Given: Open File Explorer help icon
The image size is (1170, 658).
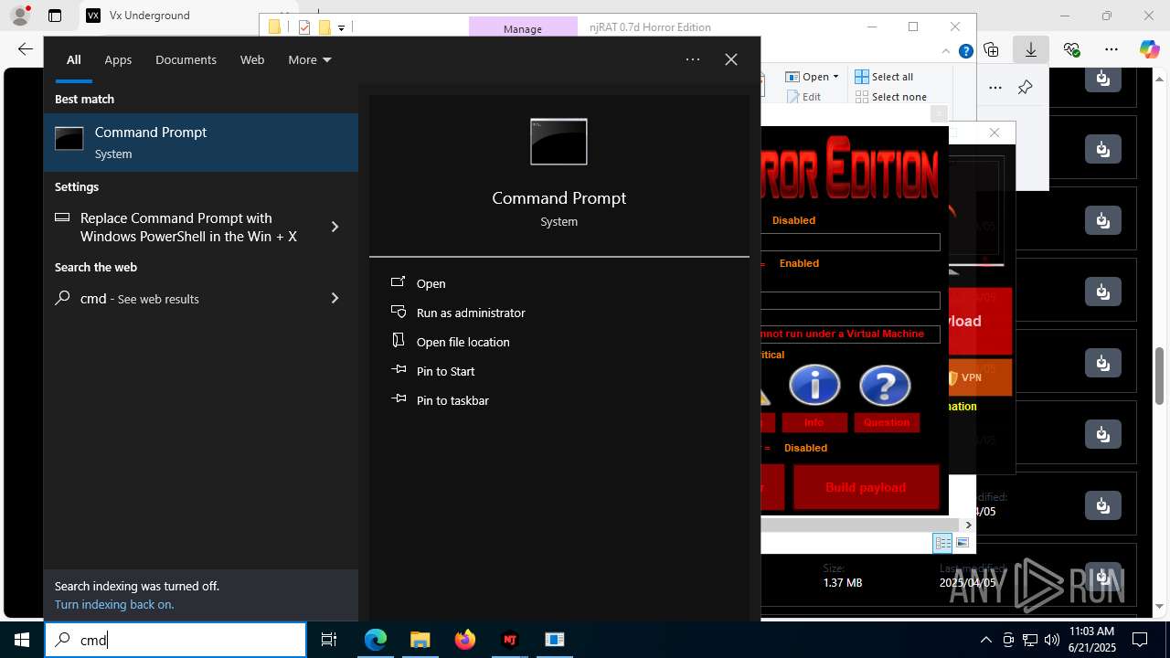Looking at the screenshot, I should click(x=965, y=52).
